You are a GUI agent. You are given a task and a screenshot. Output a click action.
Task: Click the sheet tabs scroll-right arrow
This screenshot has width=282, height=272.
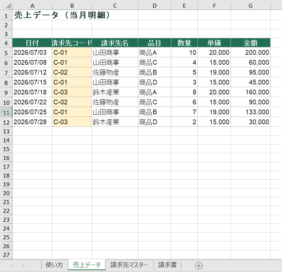pos(24,265)
